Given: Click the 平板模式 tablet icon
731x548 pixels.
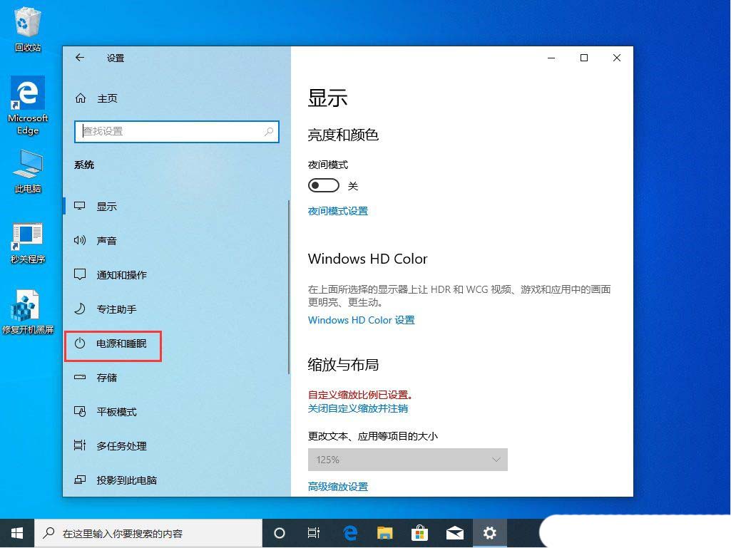Looking at the screenshot, I should click(x=80, y=411).
